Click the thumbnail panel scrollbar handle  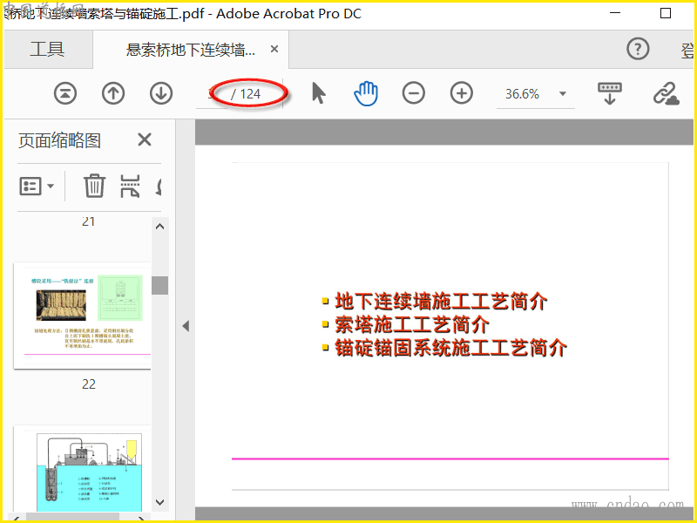click(x=160, y=285)
